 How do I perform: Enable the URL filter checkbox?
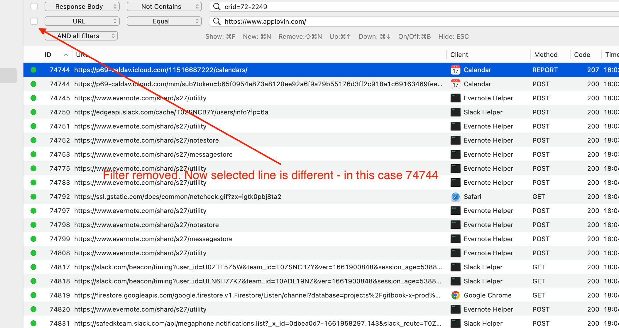[34, 21]
